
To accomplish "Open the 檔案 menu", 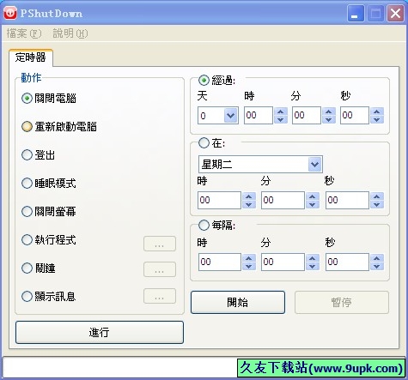I will [24, 33].
